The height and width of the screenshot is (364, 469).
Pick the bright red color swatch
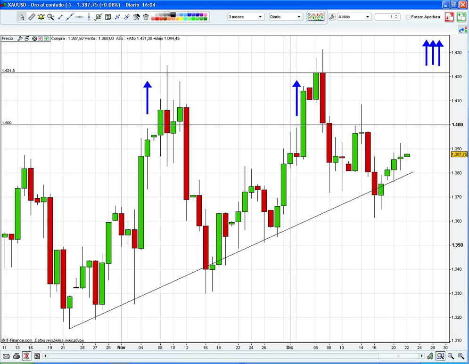[157, 19]
